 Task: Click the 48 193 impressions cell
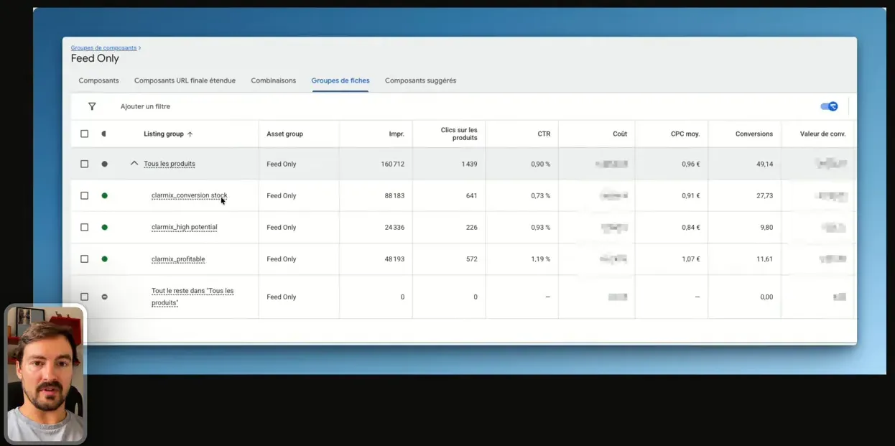pyautogui.click(x=394, y=259)
